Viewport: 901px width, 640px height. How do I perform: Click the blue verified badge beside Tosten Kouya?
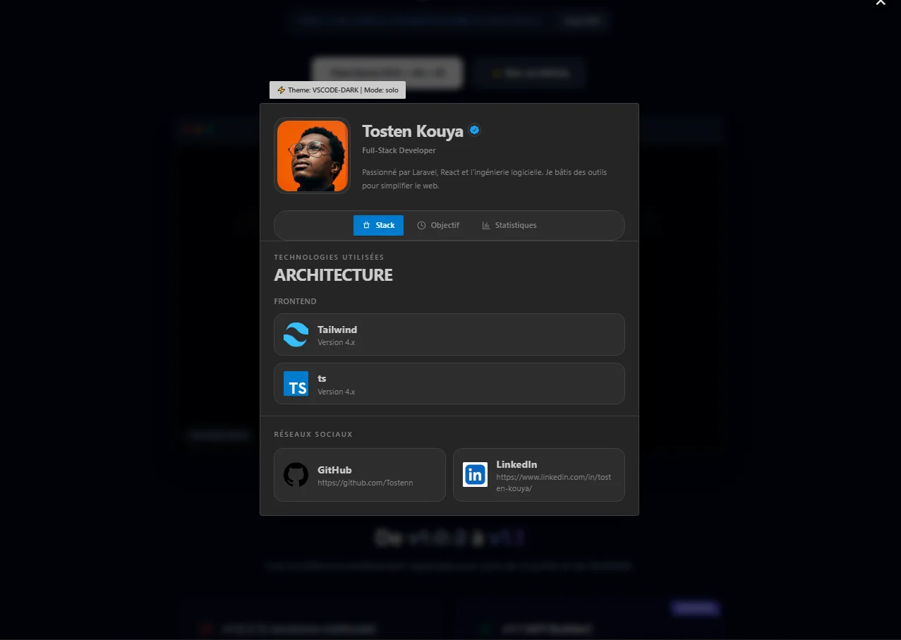pyautogui.click(x=474, y=130)
